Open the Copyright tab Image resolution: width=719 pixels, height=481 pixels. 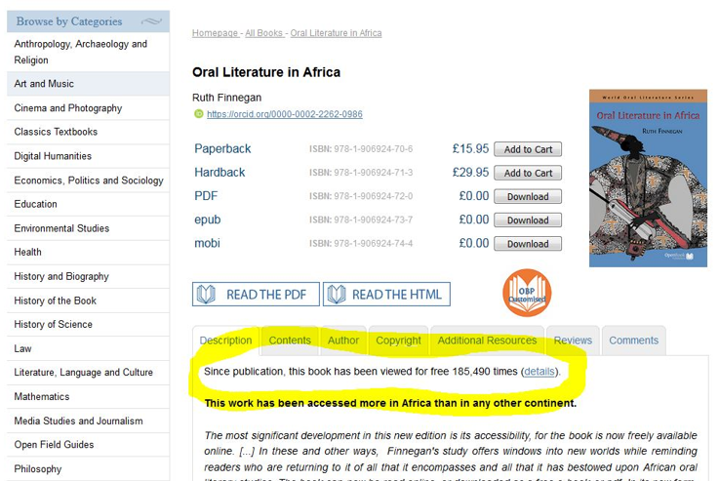pyautogui.click(x=398, y=341)
